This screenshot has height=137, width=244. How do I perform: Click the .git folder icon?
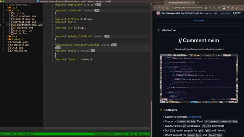click(10, 8)
